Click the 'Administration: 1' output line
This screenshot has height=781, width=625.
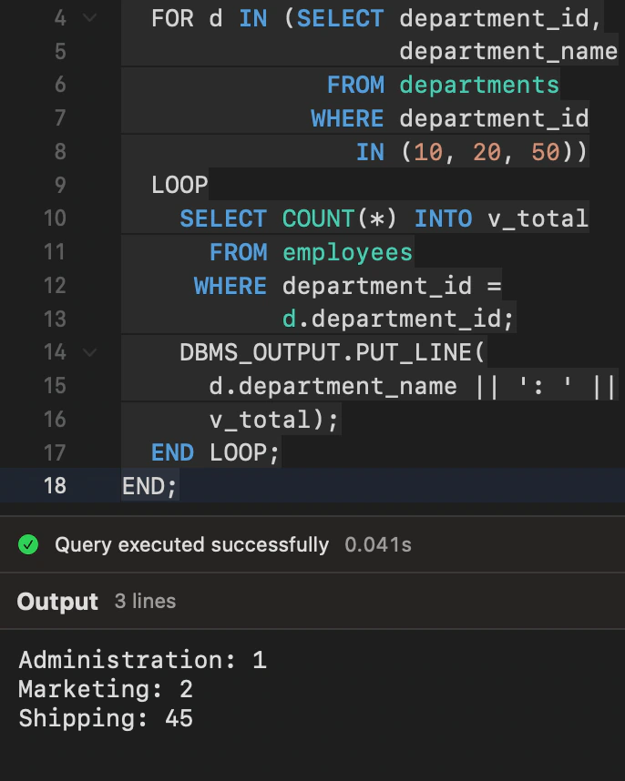pyautogui.click(x=142, y=660)
